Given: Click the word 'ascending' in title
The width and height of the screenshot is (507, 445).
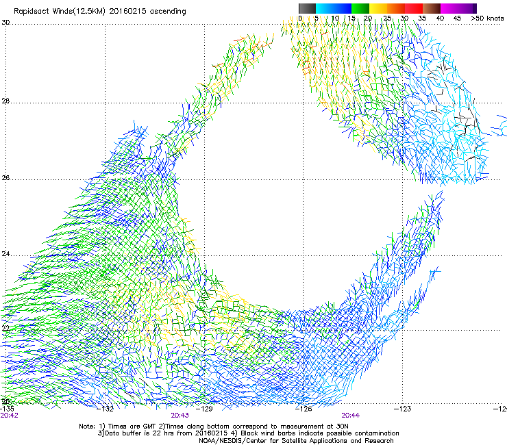Looking at the screenshot, I should coord(168,12).
